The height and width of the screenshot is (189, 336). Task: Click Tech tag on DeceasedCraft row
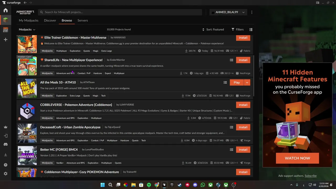tap(144, 141)
